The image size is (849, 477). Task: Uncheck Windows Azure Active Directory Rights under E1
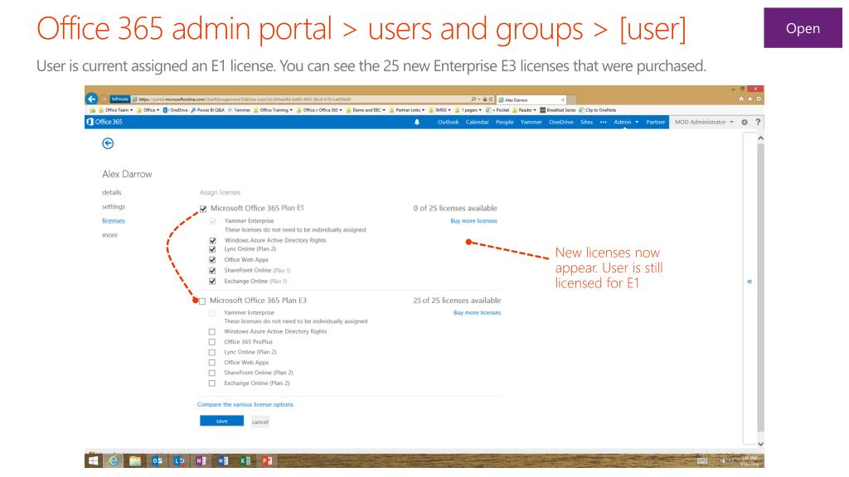coord(212,241)
